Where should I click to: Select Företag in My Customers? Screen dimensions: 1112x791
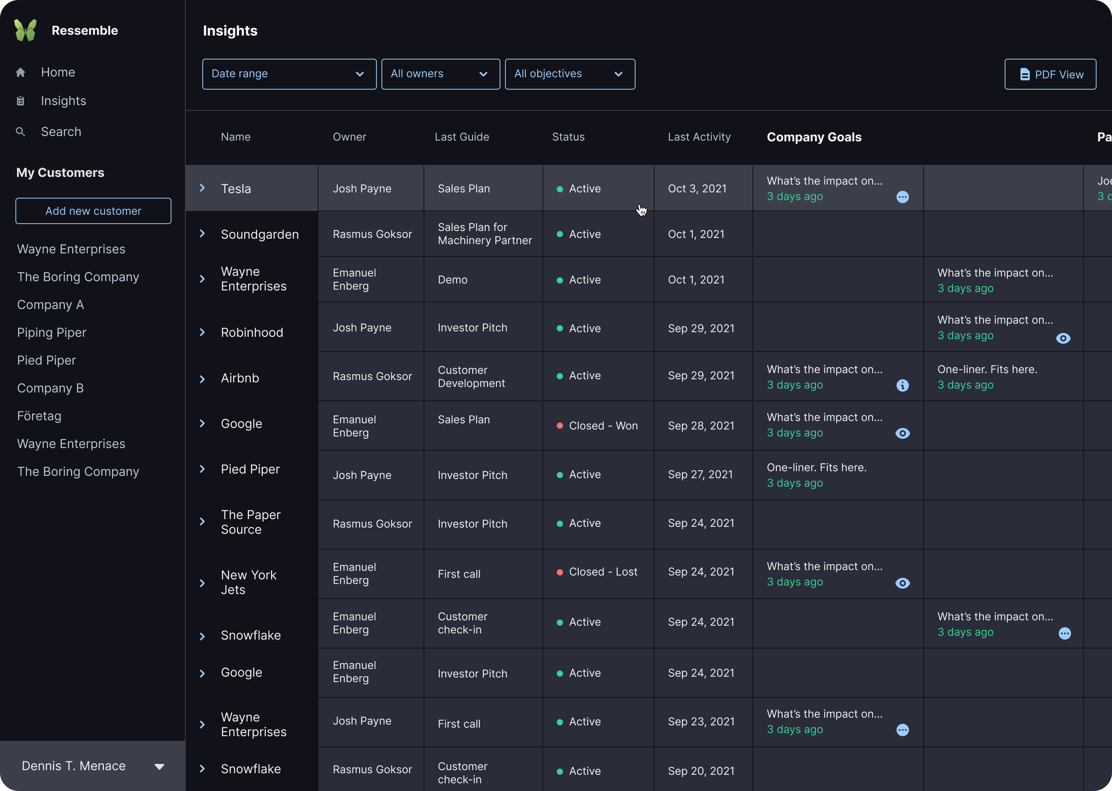pyautogui.click(x=39, y=416)
